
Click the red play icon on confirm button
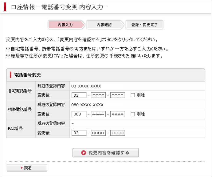click(84, 153)
